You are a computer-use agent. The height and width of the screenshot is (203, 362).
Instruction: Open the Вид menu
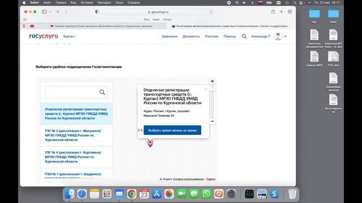pyautogui.click(x=74, y=3)
